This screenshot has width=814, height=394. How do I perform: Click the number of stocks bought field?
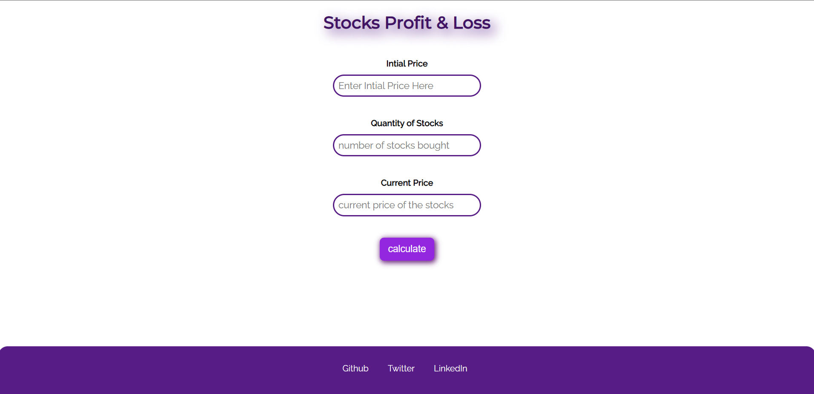(x=407, y=145)
